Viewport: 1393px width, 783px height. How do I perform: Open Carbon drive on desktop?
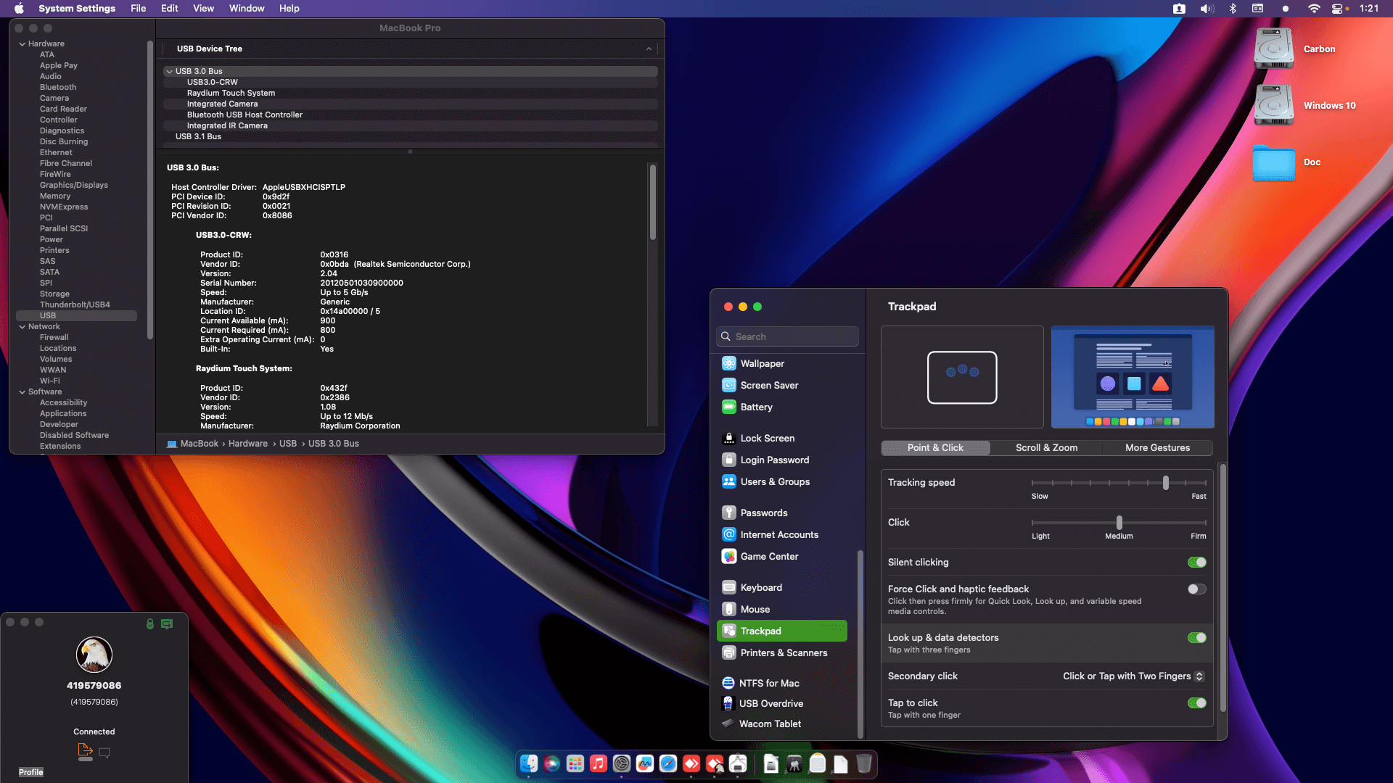[x=1274, y=49]
